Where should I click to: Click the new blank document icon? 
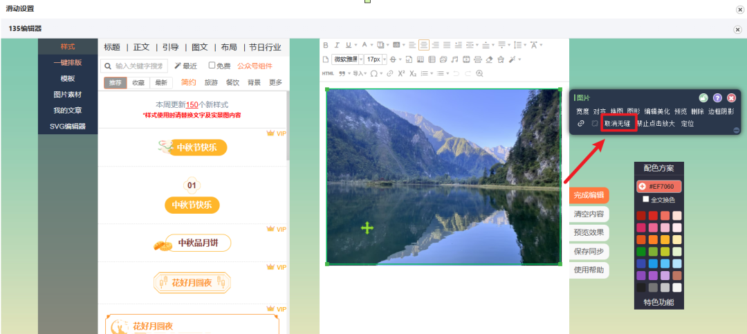point(326,59)
